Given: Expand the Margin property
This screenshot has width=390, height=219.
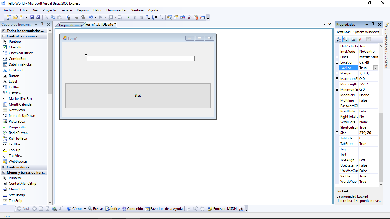Looking at the screenshot, I should (337, 73).
